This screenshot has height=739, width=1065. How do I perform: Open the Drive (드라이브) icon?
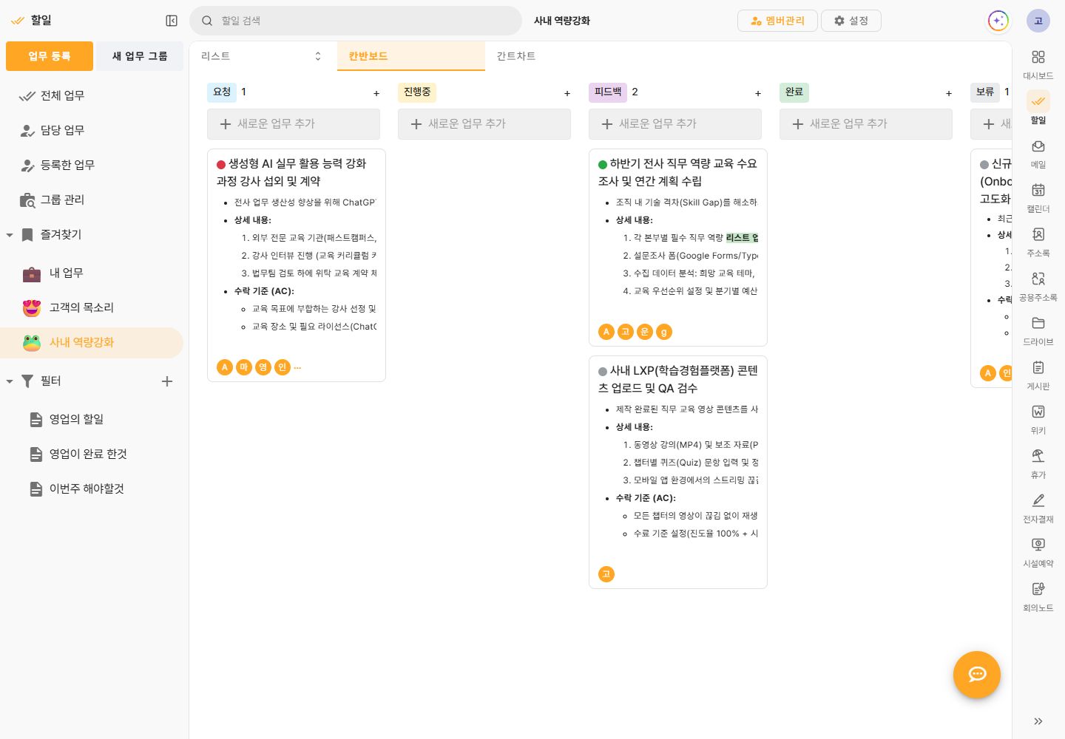point(1038,323)
